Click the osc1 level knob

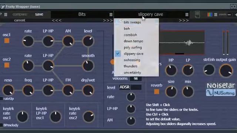[88, 41]
